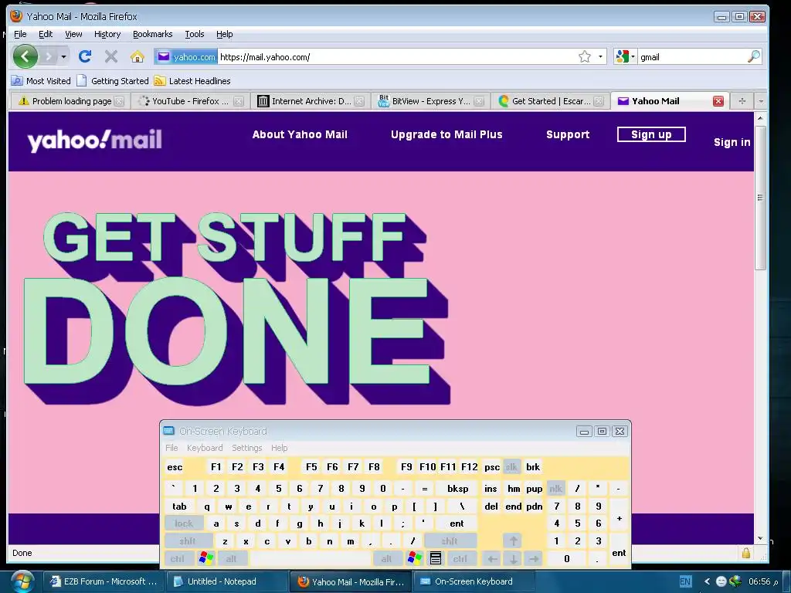This screenshot has height=593, width=791.
Task: Toggle the left shift key on keyboard
Action: tap(188, 541)
